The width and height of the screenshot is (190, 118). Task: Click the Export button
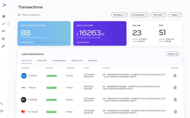click(x=173, y=54)
